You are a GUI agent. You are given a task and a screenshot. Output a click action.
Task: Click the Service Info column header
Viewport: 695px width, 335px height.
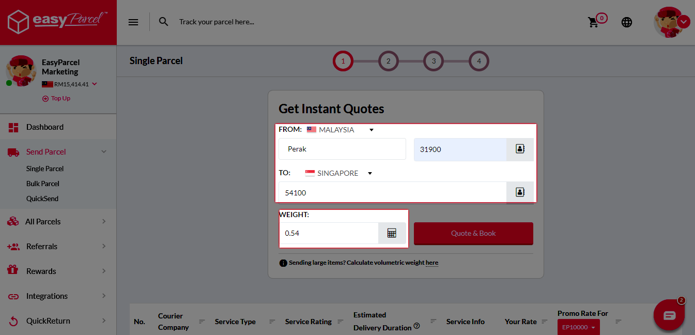466,322
